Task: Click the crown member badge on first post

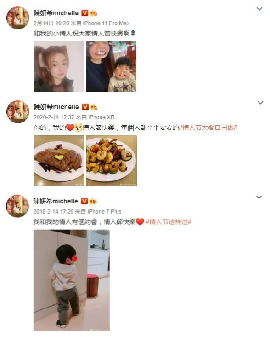Action: (93, 13)
